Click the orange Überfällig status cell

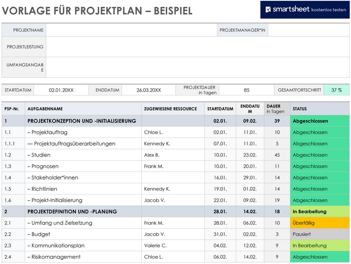point(320,223)
